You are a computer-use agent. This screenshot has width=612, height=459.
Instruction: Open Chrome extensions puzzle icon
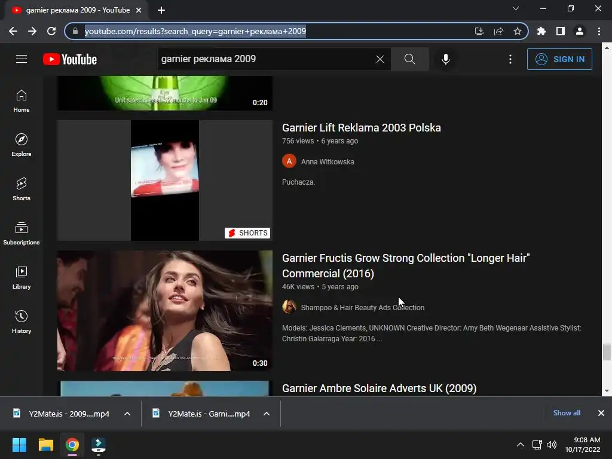541,31
